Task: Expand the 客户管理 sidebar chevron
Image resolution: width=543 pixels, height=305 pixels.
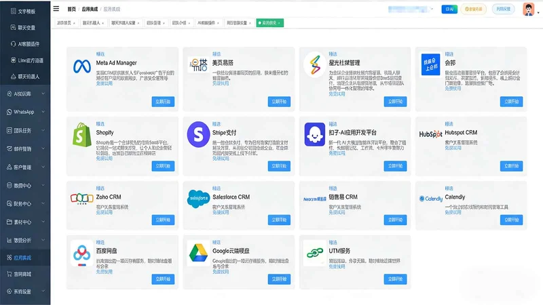Action: coord(43,167)
